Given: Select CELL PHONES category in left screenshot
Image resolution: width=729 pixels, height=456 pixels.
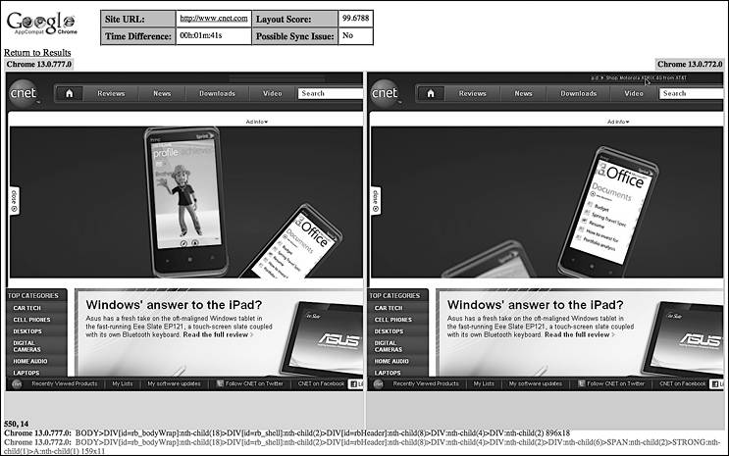Looking at the screenshot, I should pyautogui.click(x=31, y=320).
